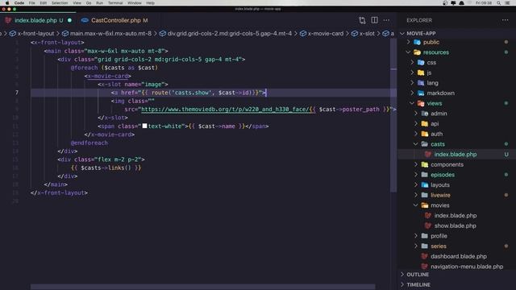Image resolution: width=516 pixels, height=290 pixels.
Task: Open the editor More Actions ellipsis
Action: tap(386, 20)
